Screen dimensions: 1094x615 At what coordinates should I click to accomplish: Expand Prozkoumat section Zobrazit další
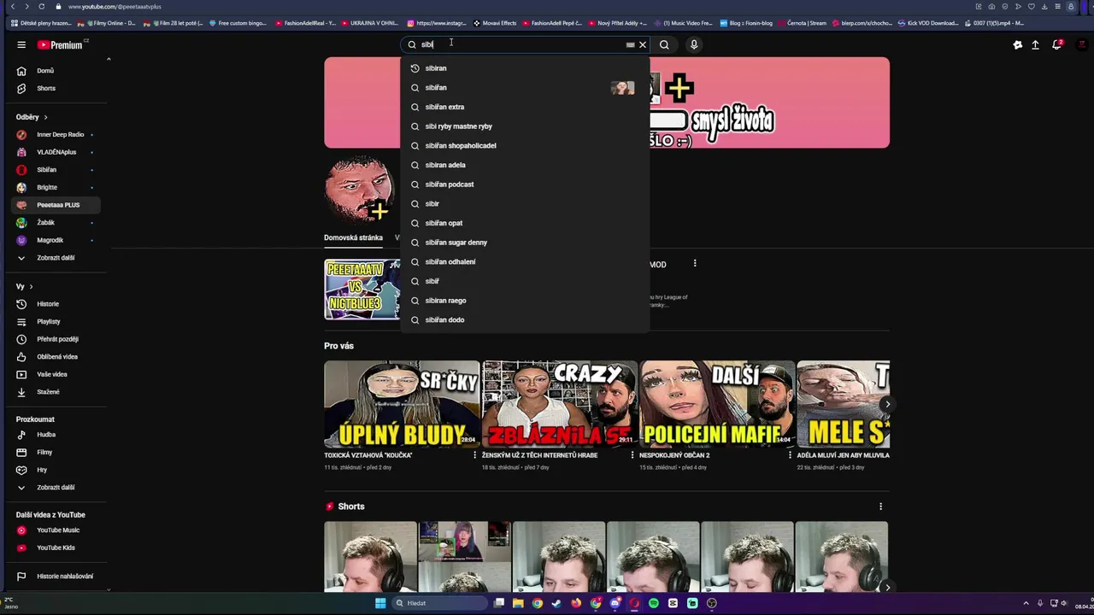click(x=56, y=487)
